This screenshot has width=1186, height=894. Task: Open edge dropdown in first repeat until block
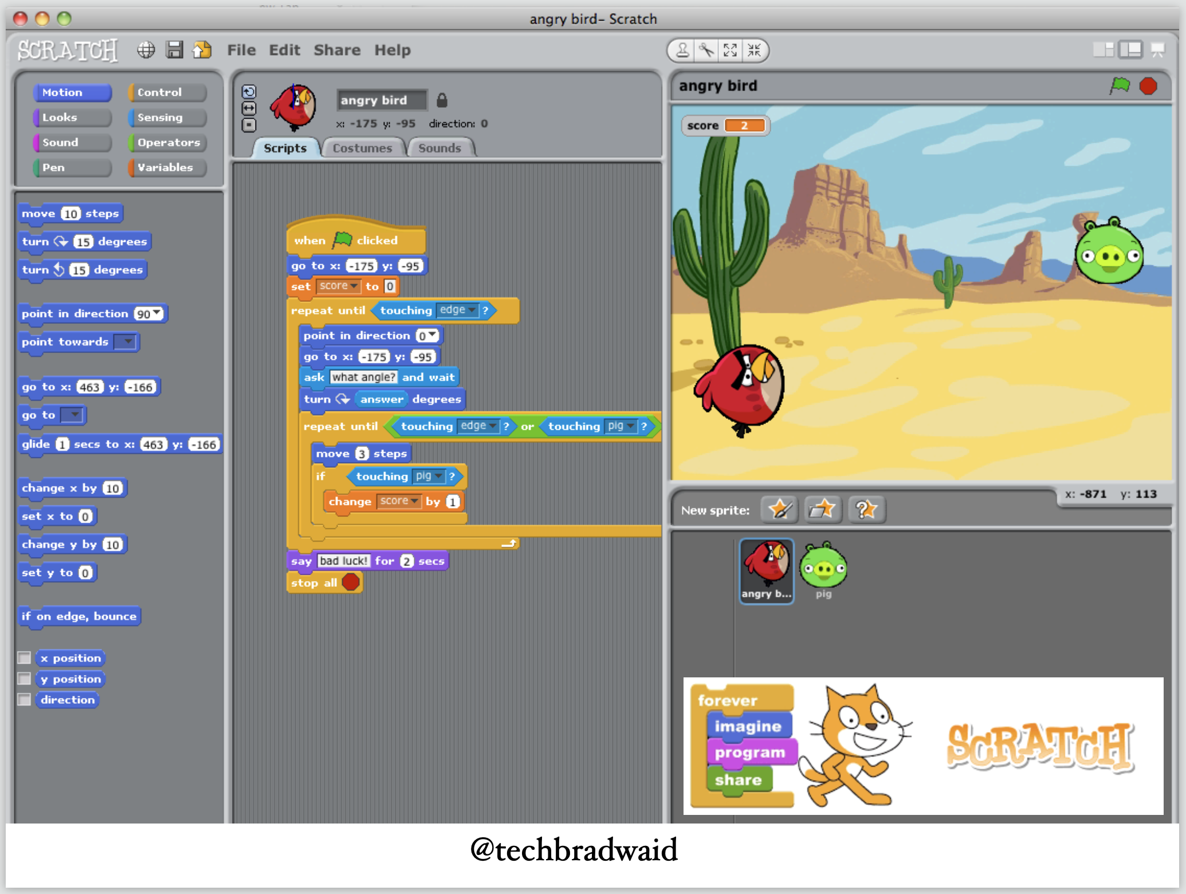pyautogui.click(x=457, y=310)
